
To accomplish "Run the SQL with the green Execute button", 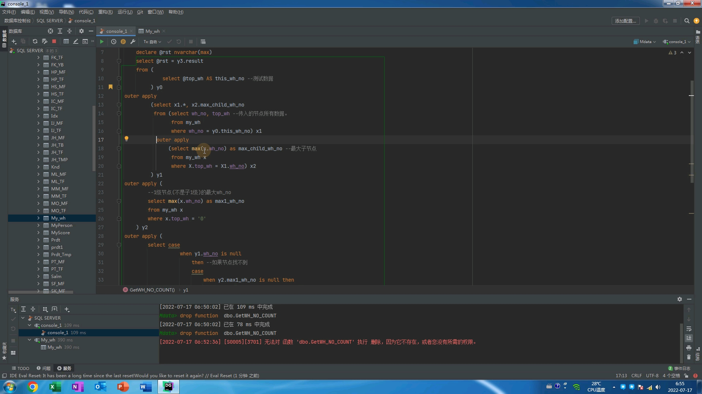I will [102, 42].
